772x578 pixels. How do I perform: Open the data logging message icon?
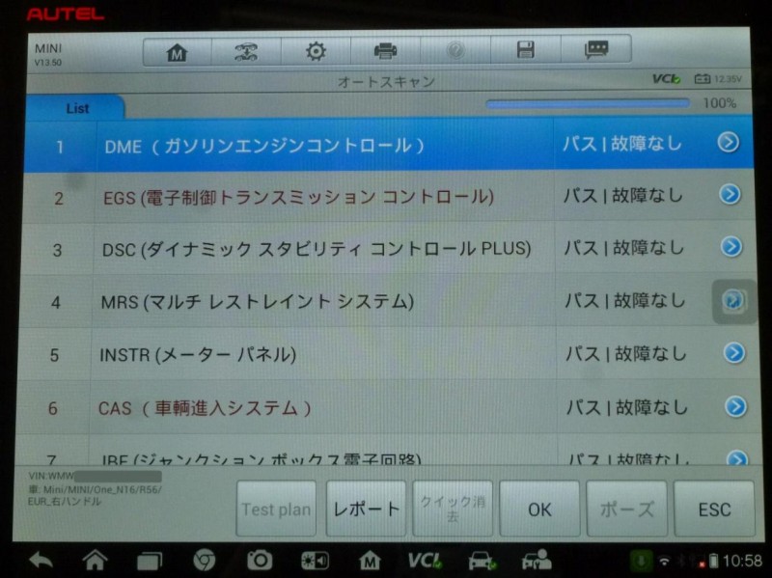[x=596, y=49]
